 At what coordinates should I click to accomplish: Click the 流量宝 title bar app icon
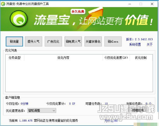point(3,4)
